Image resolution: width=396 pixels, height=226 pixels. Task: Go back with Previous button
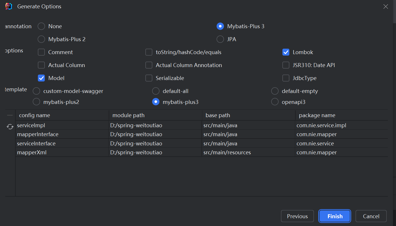pos(297,216)
